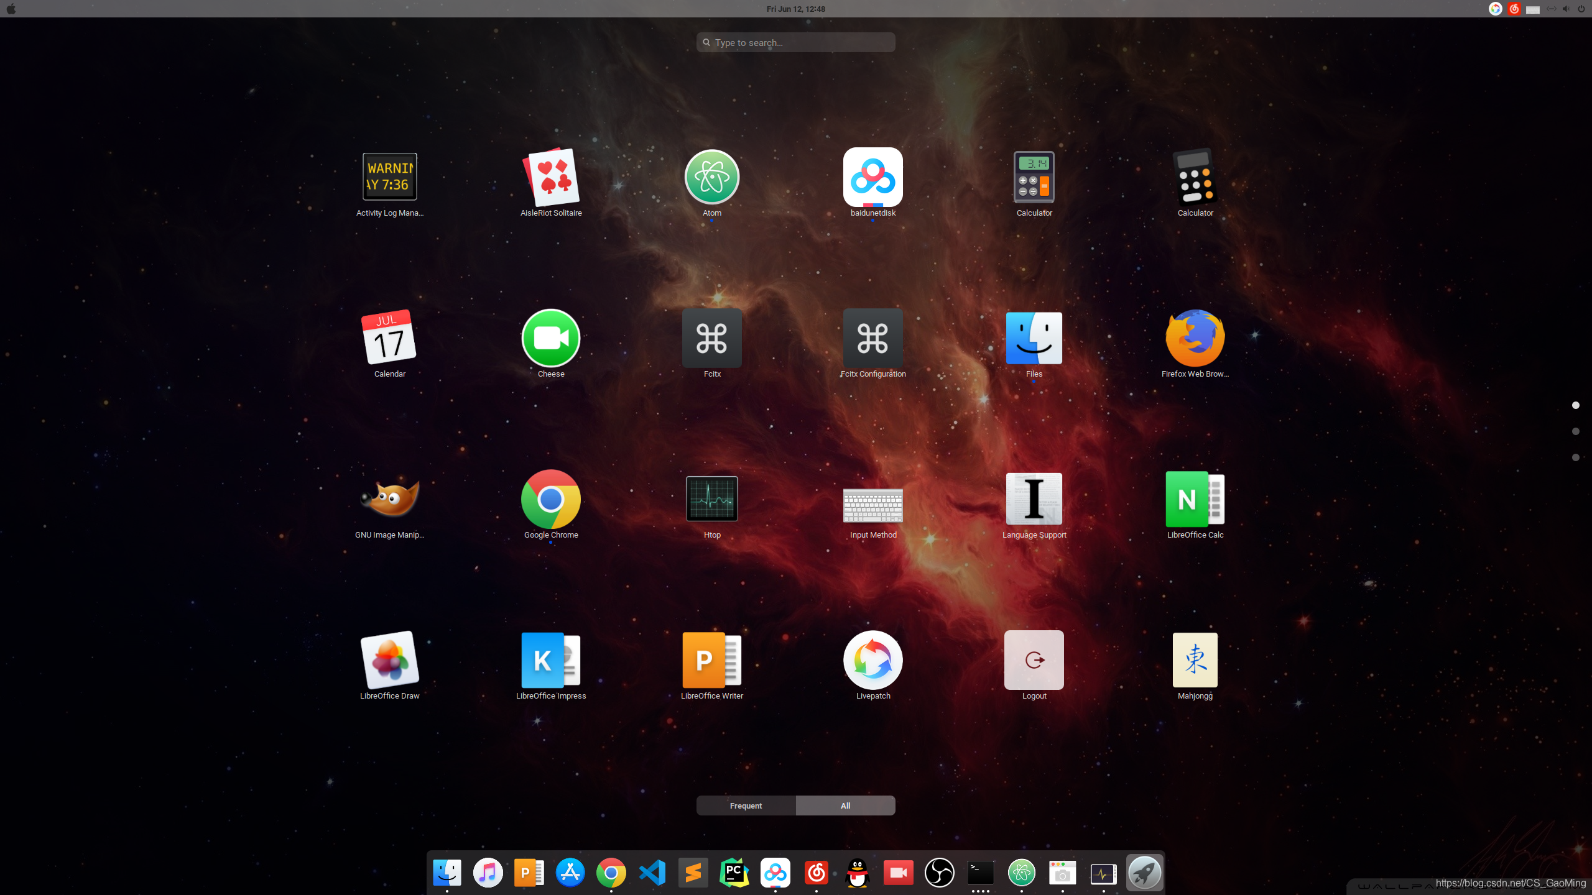The height and width of the screenshot is (895, 1592).
Task: Open Htop system monitor
Action: tap(711, 500)
